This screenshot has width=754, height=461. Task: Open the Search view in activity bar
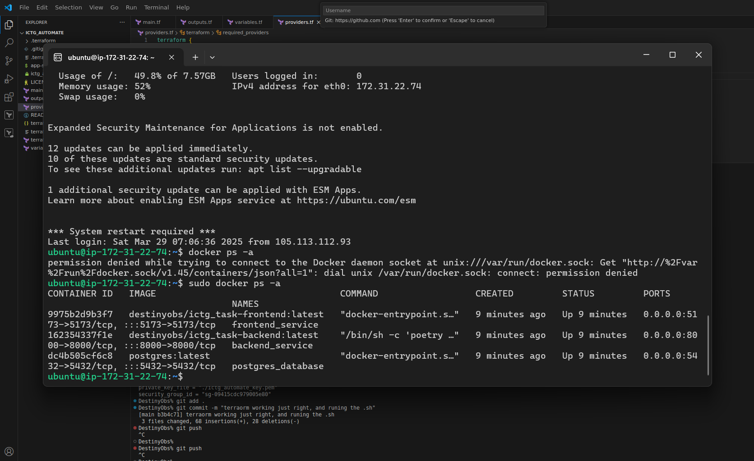click(x=9, y=43)
